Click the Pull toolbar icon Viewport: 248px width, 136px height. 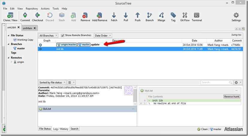[126, 17]
